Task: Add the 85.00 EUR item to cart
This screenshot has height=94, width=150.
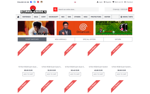Action: (x=28, y=74)
